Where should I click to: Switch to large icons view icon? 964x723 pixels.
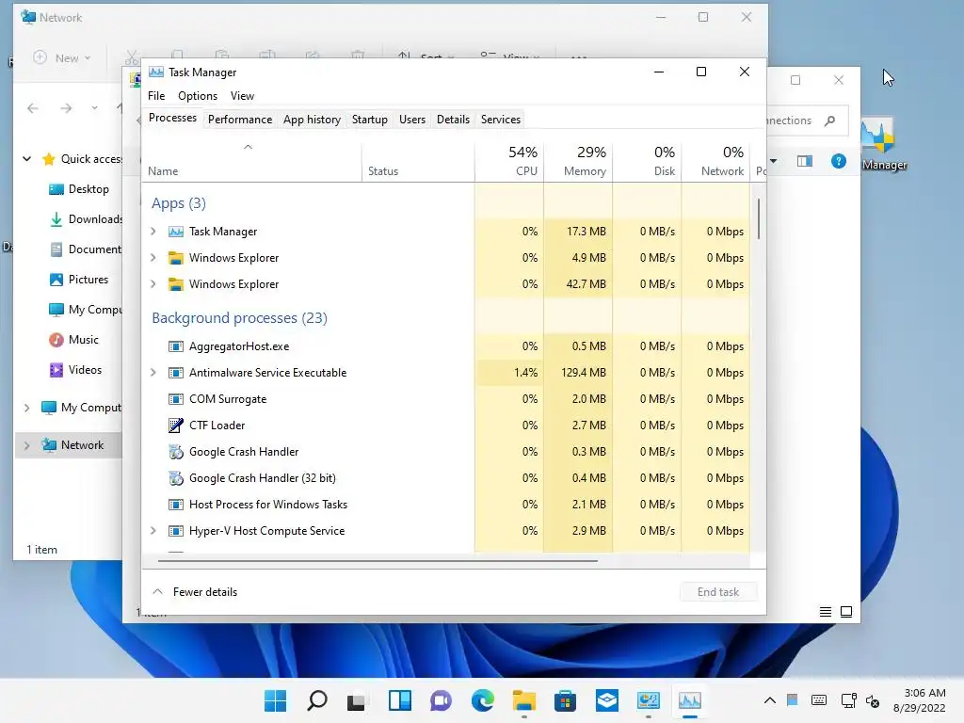pos(846,612)
